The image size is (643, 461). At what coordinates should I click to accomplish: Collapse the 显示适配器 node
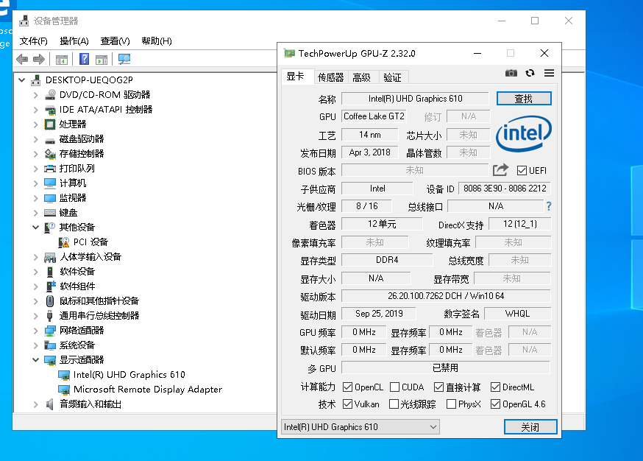[35, 360]
